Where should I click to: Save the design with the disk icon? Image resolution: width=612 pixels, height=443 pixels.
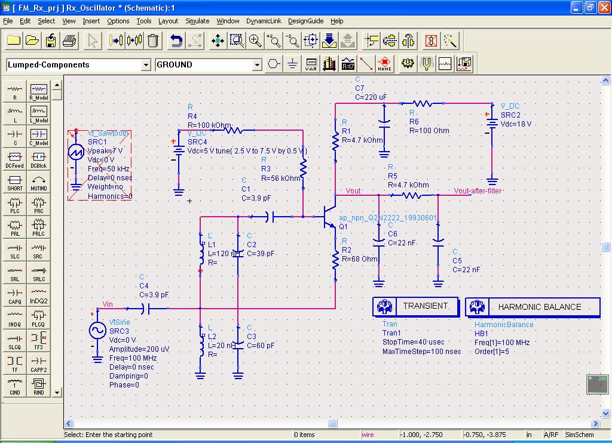click(51, 41)
